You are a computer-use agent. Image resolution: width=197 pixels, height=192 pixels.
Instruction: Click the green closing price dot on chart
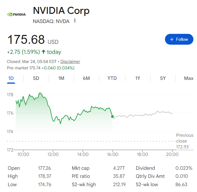click(112, 117)
